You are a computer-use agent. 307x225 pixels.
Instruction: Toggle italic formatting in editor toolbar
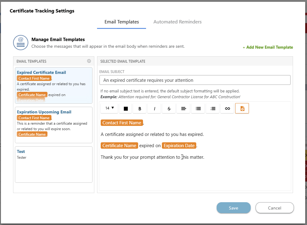point(154,108)
